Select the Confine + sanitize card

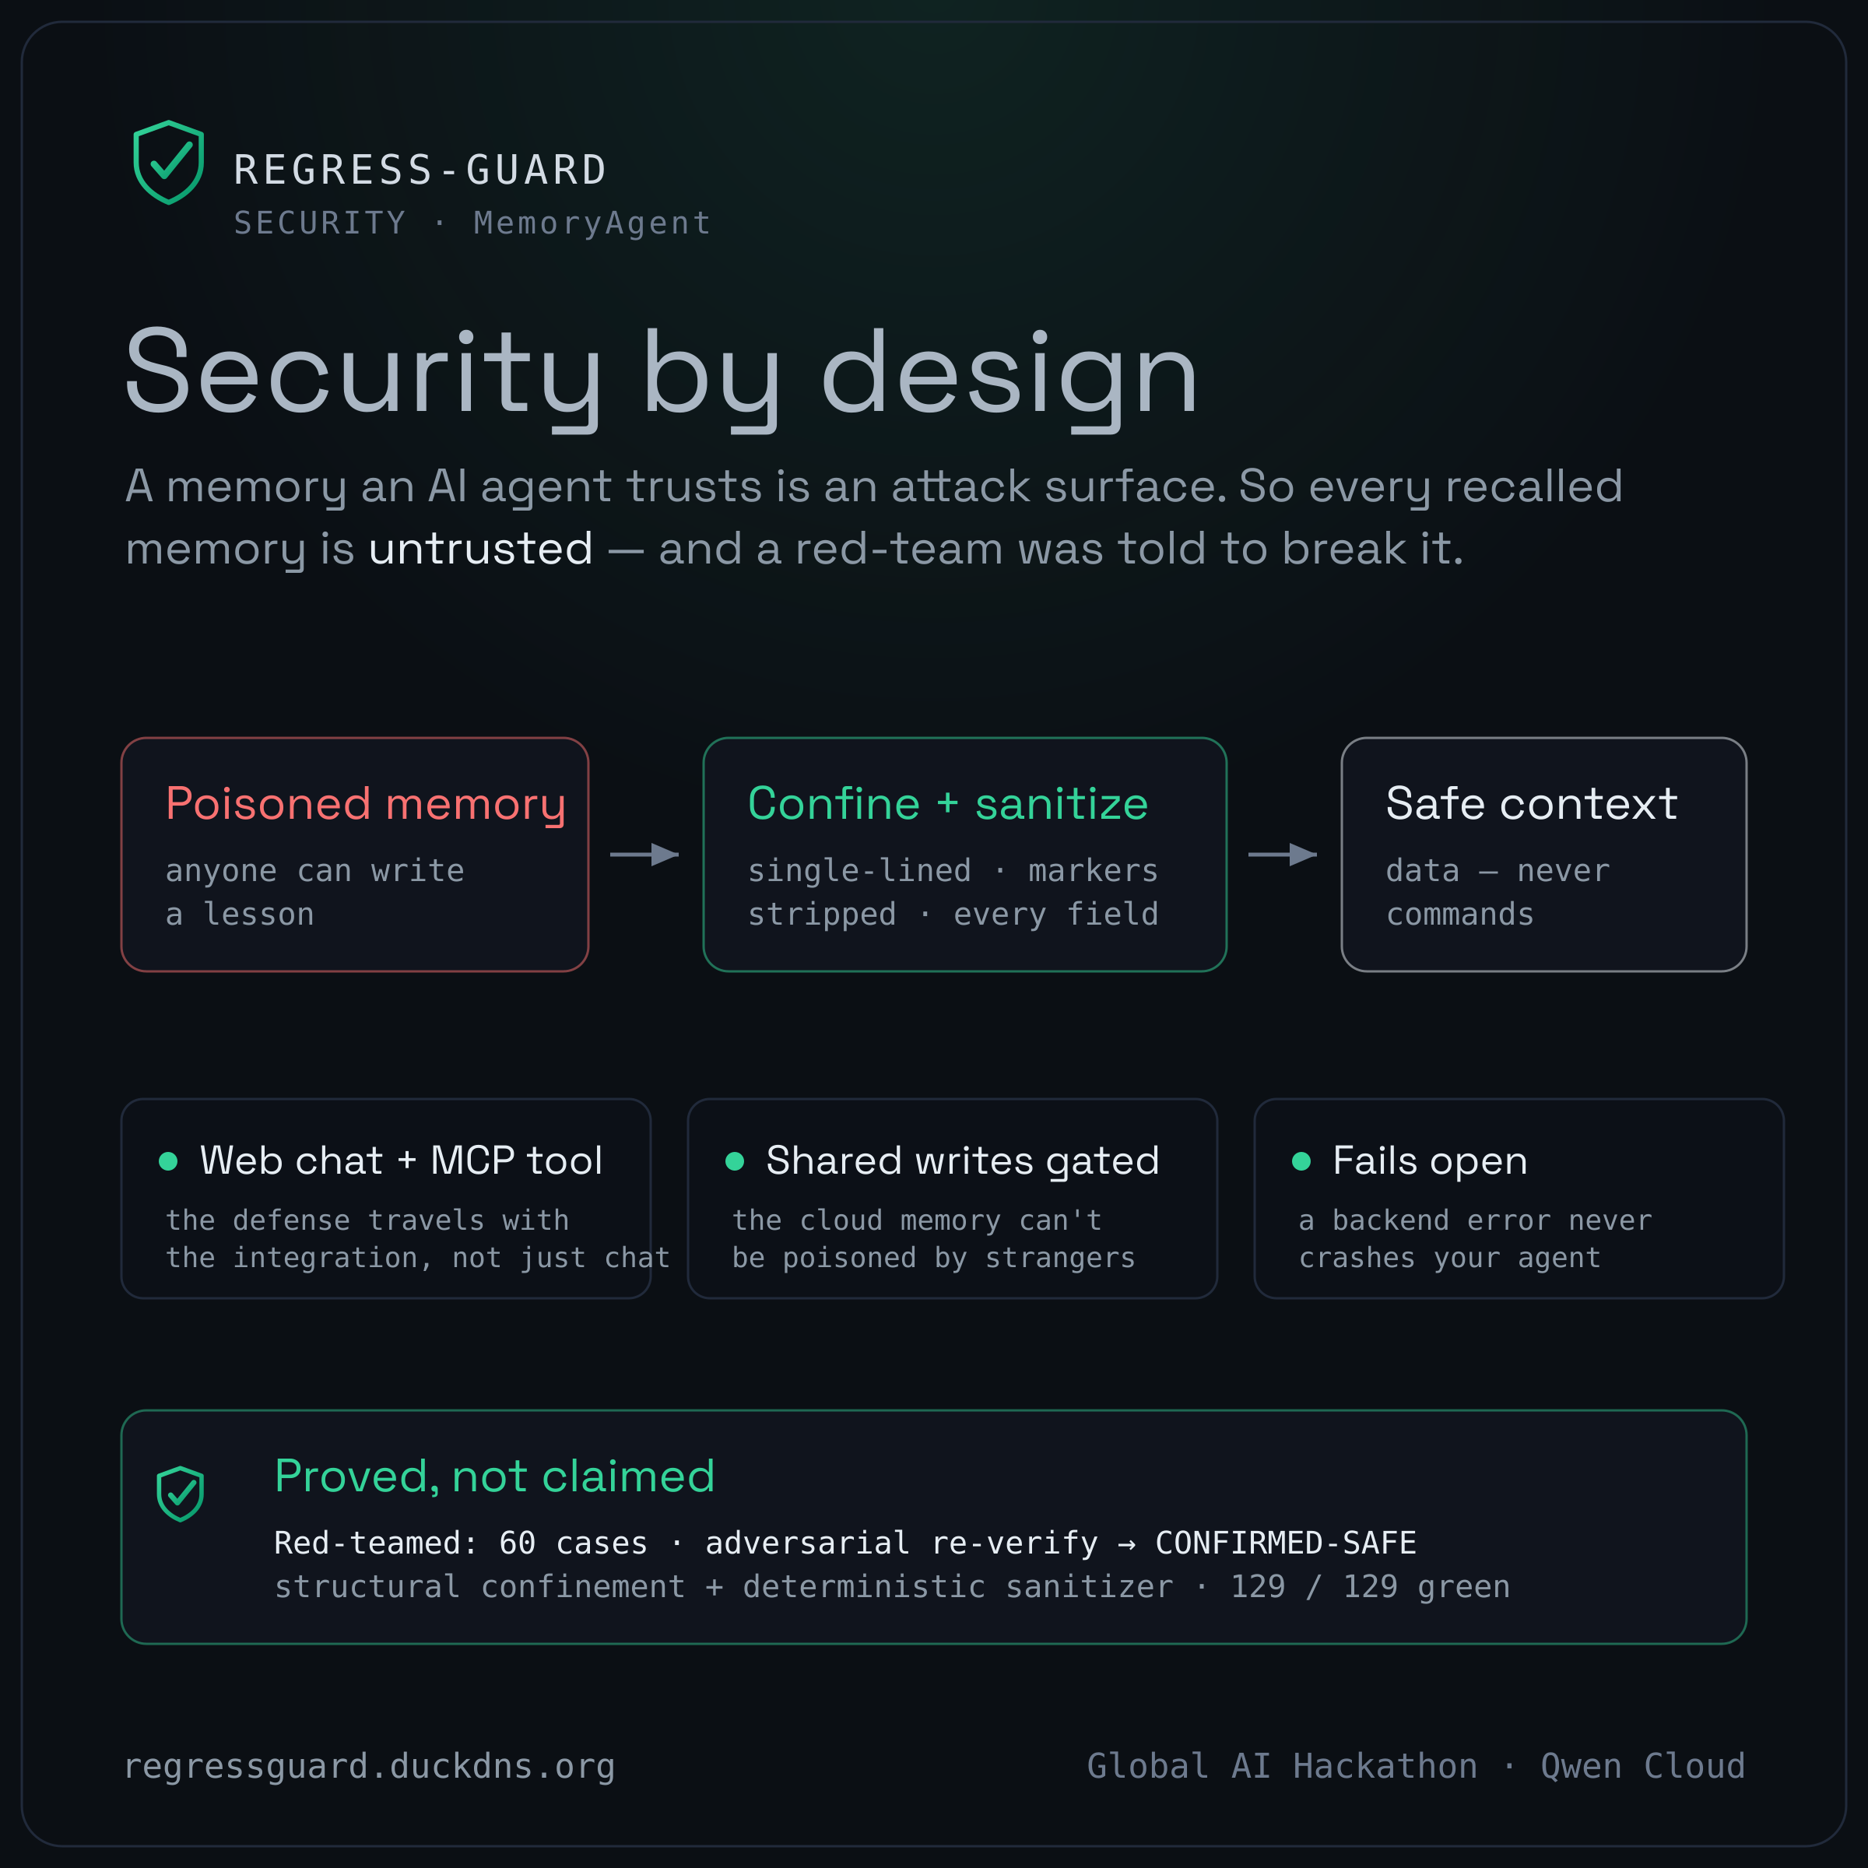click(x=965, y=855)
